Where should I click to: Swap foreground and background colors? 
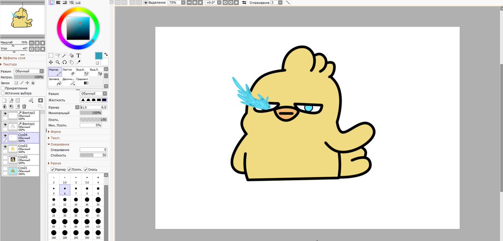(106, 54)
